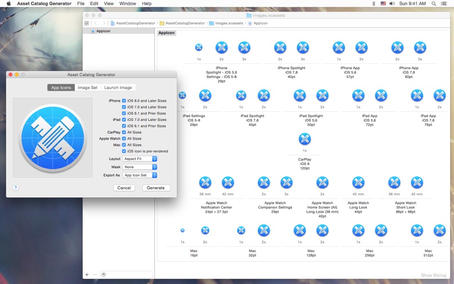Open the Window menu

click(128, 3)
